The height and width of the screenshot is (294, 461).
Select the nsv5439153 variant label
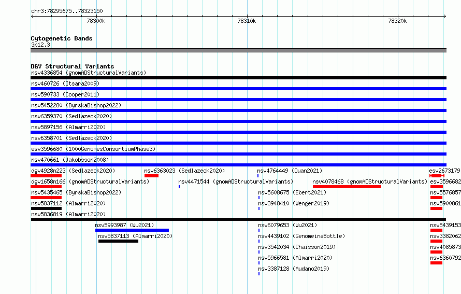[x=445, y=225]
